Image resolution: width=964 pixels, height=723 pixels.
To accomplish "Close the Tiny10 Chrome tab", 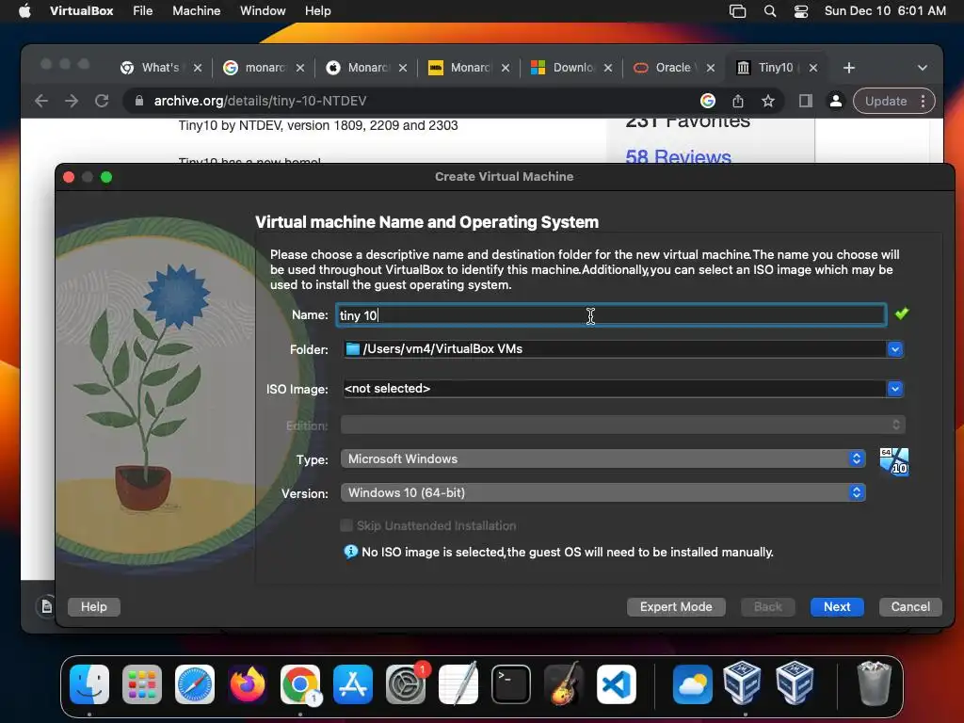I will click(x=812, y=68).
